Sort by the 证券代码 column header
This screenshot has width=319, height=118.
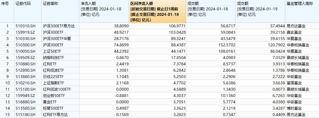[x=23, y=4]
